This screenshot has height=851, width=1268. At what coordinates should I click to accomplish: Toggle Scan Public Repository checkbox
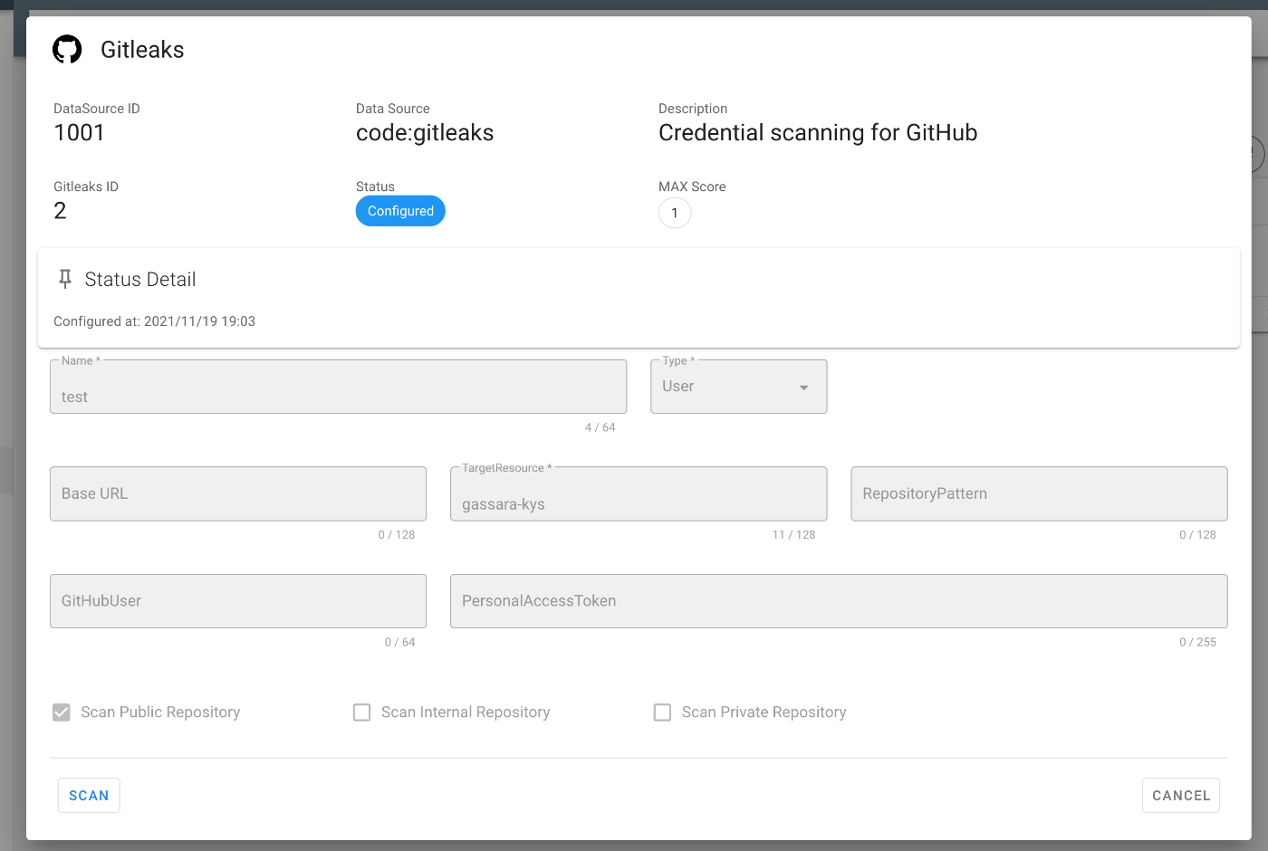point(62,712)
